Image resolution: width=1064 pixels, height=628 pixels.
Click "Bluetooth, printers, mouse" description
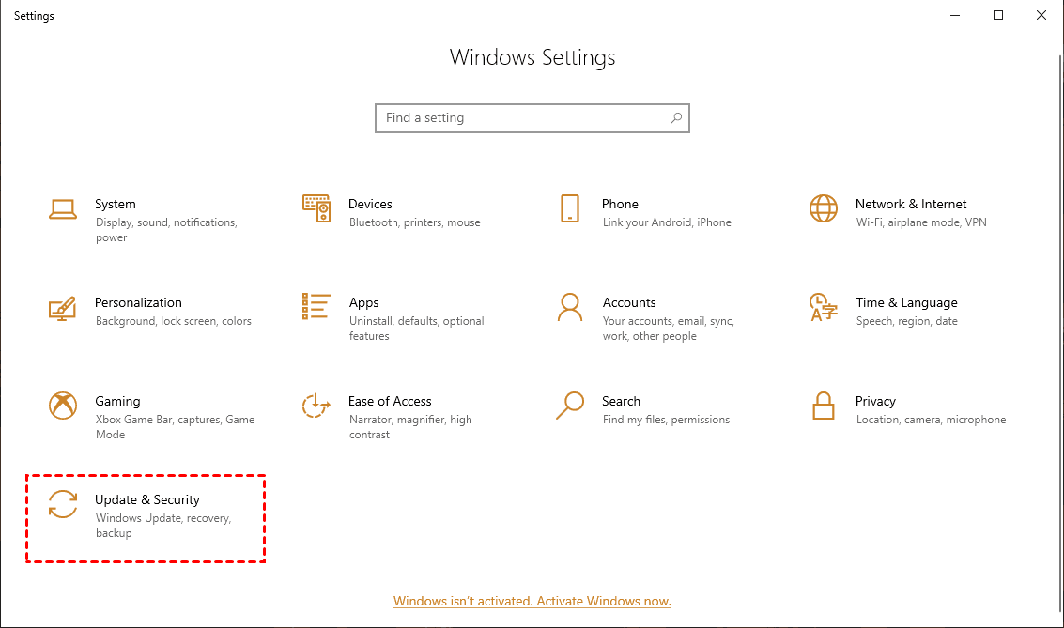[414, 222]
